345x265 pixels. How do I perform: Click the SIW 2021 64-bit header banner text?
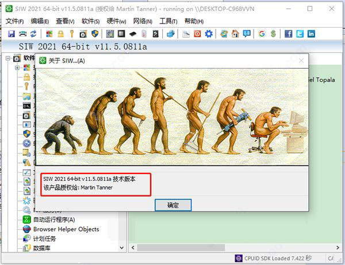tap(83, 47)
